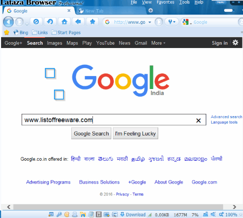This screenshot has height=218, width=243.
Task: Click into the toolbar Google search field
Action: click(x=215, y=22)
